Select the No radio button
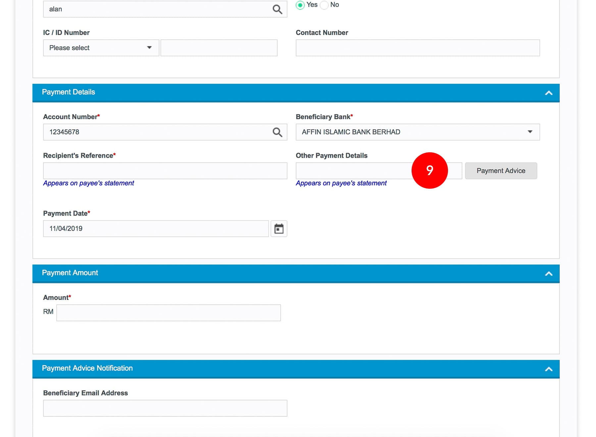Image resolution: width=596 pixels, height=437 pixels. [x=324, y=5]
